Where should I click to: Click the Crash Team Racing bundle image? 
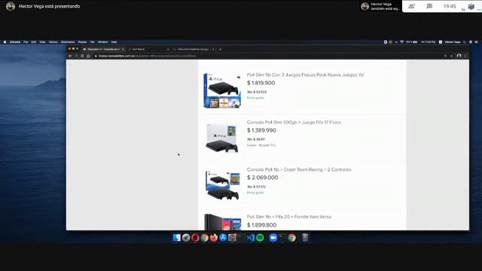(x=223, y=185)
